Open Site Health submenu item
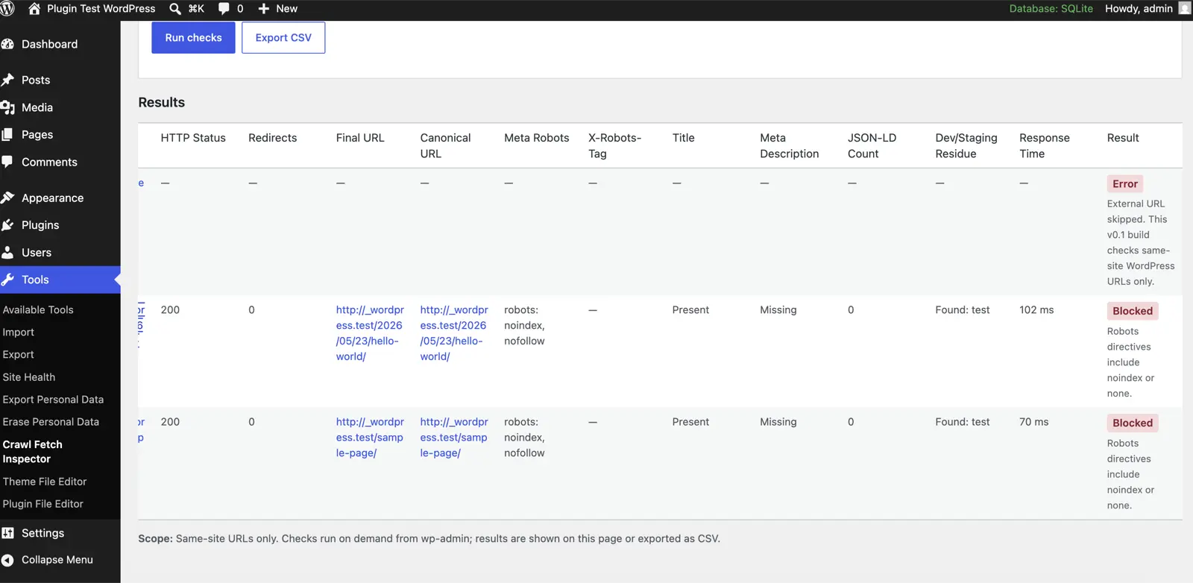Viewport: 1193px width, 583px height. point(29,376)
